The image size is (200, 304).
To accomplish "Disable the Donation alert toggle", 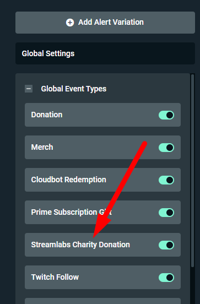I will pos(166,115).
